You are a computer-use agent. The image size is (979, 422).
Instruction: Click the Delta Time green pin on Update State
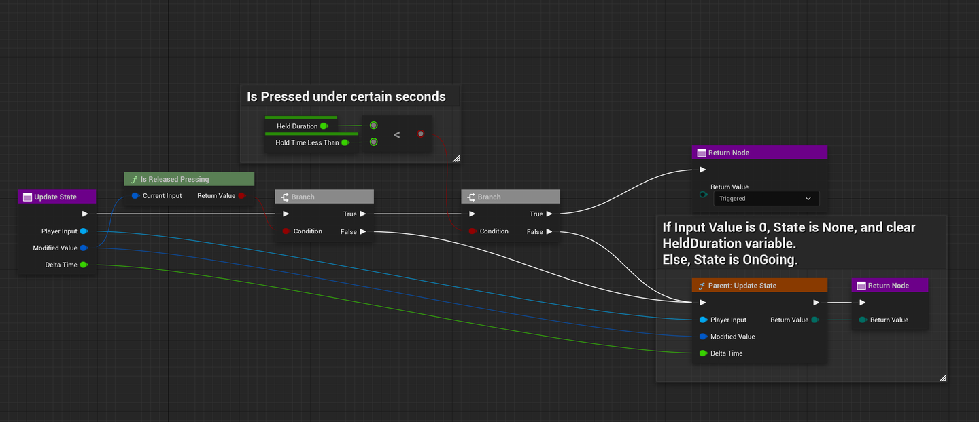click(x=83, y=265)
